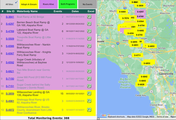The height and width of the screenshot is (120, 176).
Task: Download Excel file for site S-4972
Action: 89,110
